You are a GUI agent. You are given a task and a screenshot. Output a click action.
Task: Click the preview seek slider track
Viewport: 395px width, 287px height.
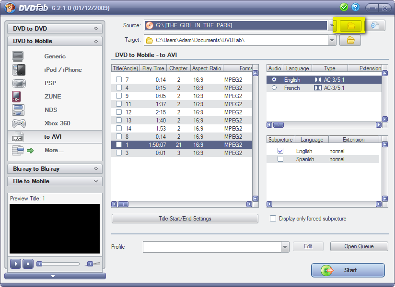(58, 264)
